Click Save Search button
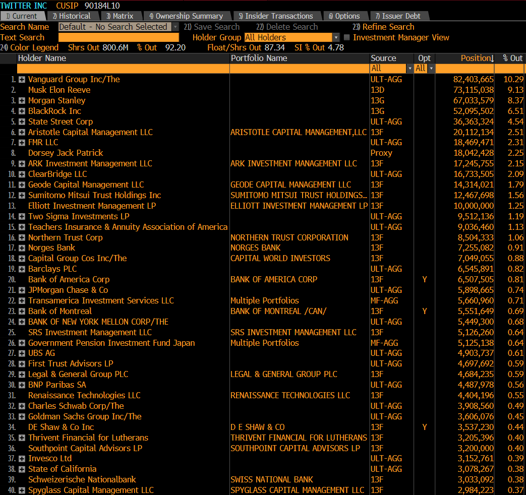Screen dimensions: 526x495 coord(212,27)
